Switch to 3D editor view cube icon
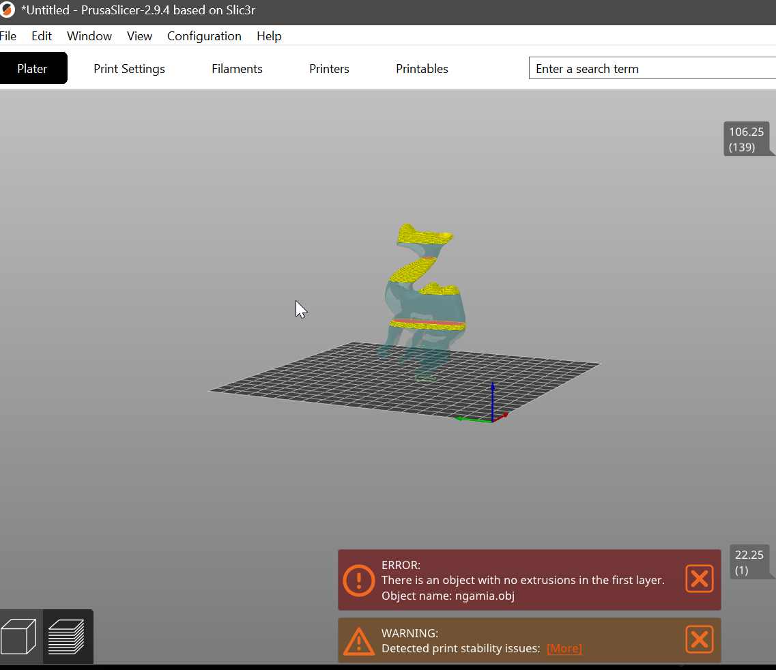The height and width of the screenshot is (670, 776). tap(19, 637)
